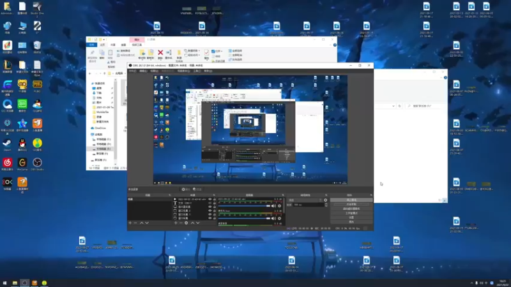This screenshot has height=287, width=511.
Task: Move selected source up with arrow
Action: [x=192, y=223]
